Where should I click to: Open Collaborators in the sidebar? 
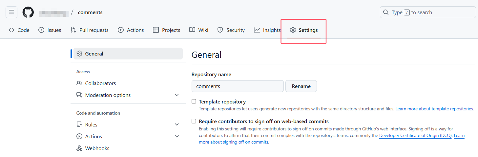pyautogui.click(x=96, y=83)
